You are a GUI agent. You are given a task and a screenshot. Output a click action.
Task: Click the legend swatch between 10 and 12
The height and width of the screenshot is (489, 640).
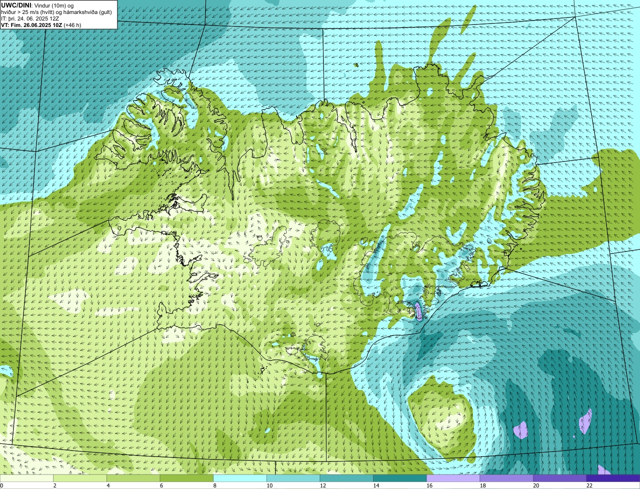coord(293,478)
